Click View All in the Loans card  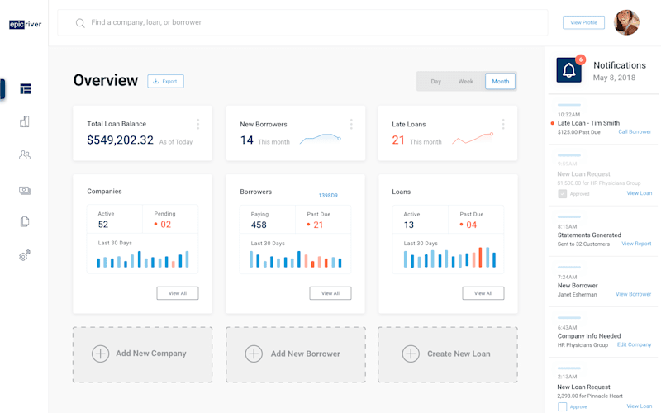[483, 293]
